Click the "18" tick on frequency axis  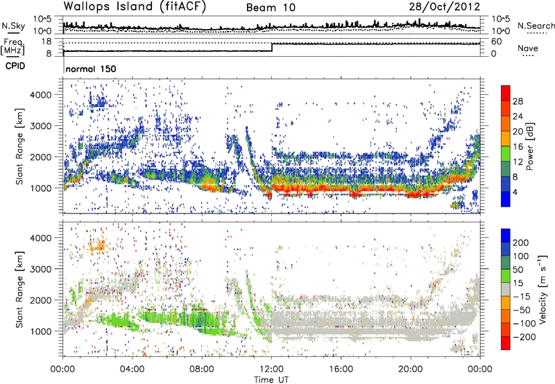click(x=46, y=42)
